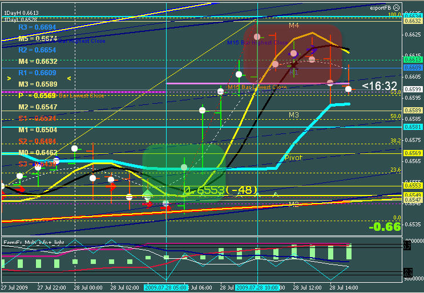424x293 pixels.
Task: Click the blue 0.6609 price tag on axis
Action: 413,67
